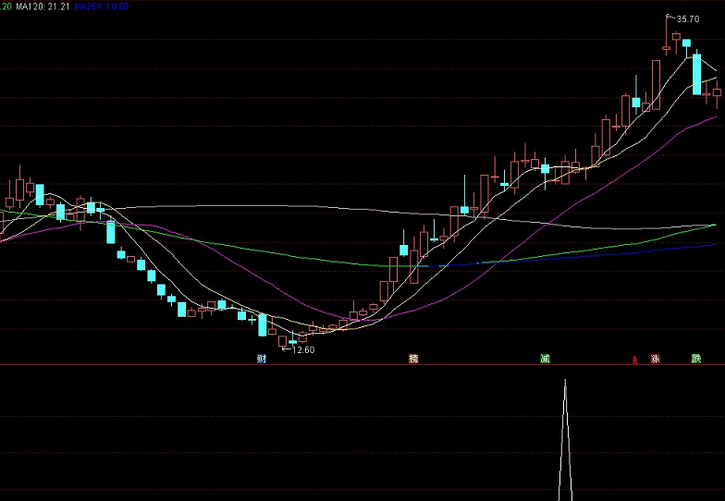Click the white spike in the indicator panel
This screenshot has height=501, width=725.
pos(565,439)
